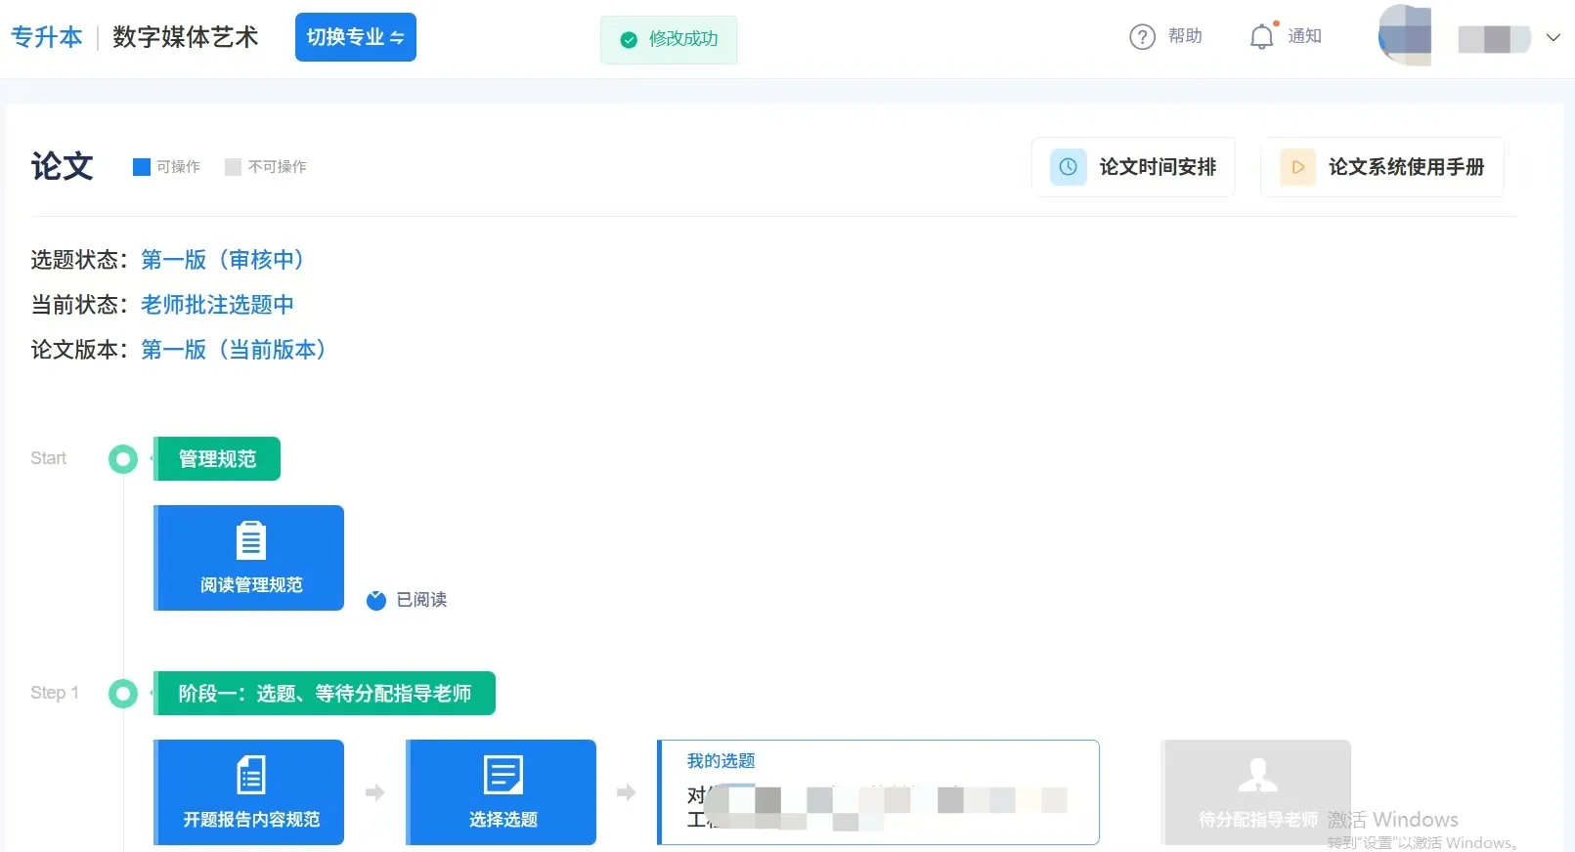
Task: Click the list icon in 选择选题
Action: click(x=503, y=775)
